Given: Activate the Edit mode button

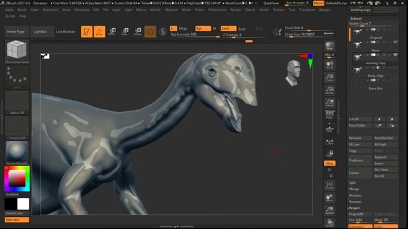Looking at the screenshot, I should point(87,32).
